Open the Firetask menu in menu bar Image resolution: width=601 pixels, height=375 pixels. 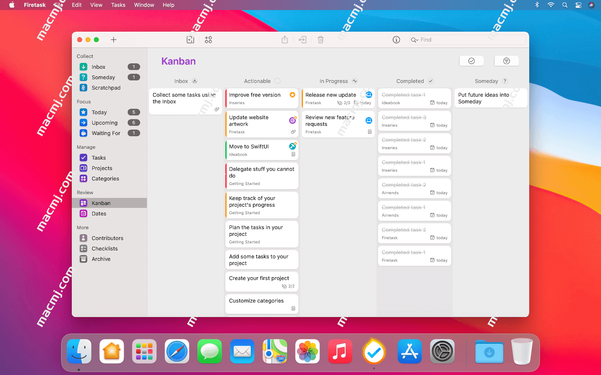(x=35, y=5)
